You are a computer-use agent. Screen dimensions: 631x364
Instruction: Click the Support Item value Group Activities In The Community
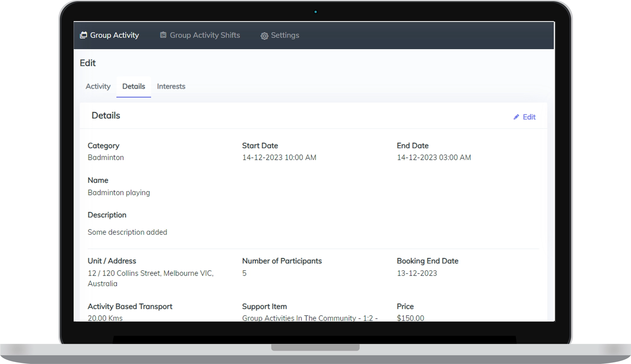[x=310, y=318]
